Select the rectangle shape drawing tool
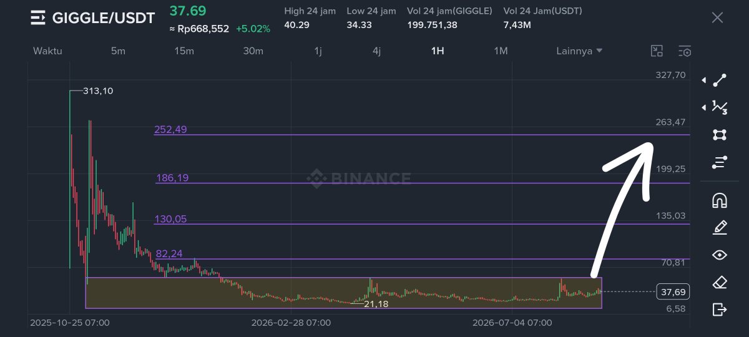Image resolution: width=749 pixels, height=337 pixels. pos(720,135)
